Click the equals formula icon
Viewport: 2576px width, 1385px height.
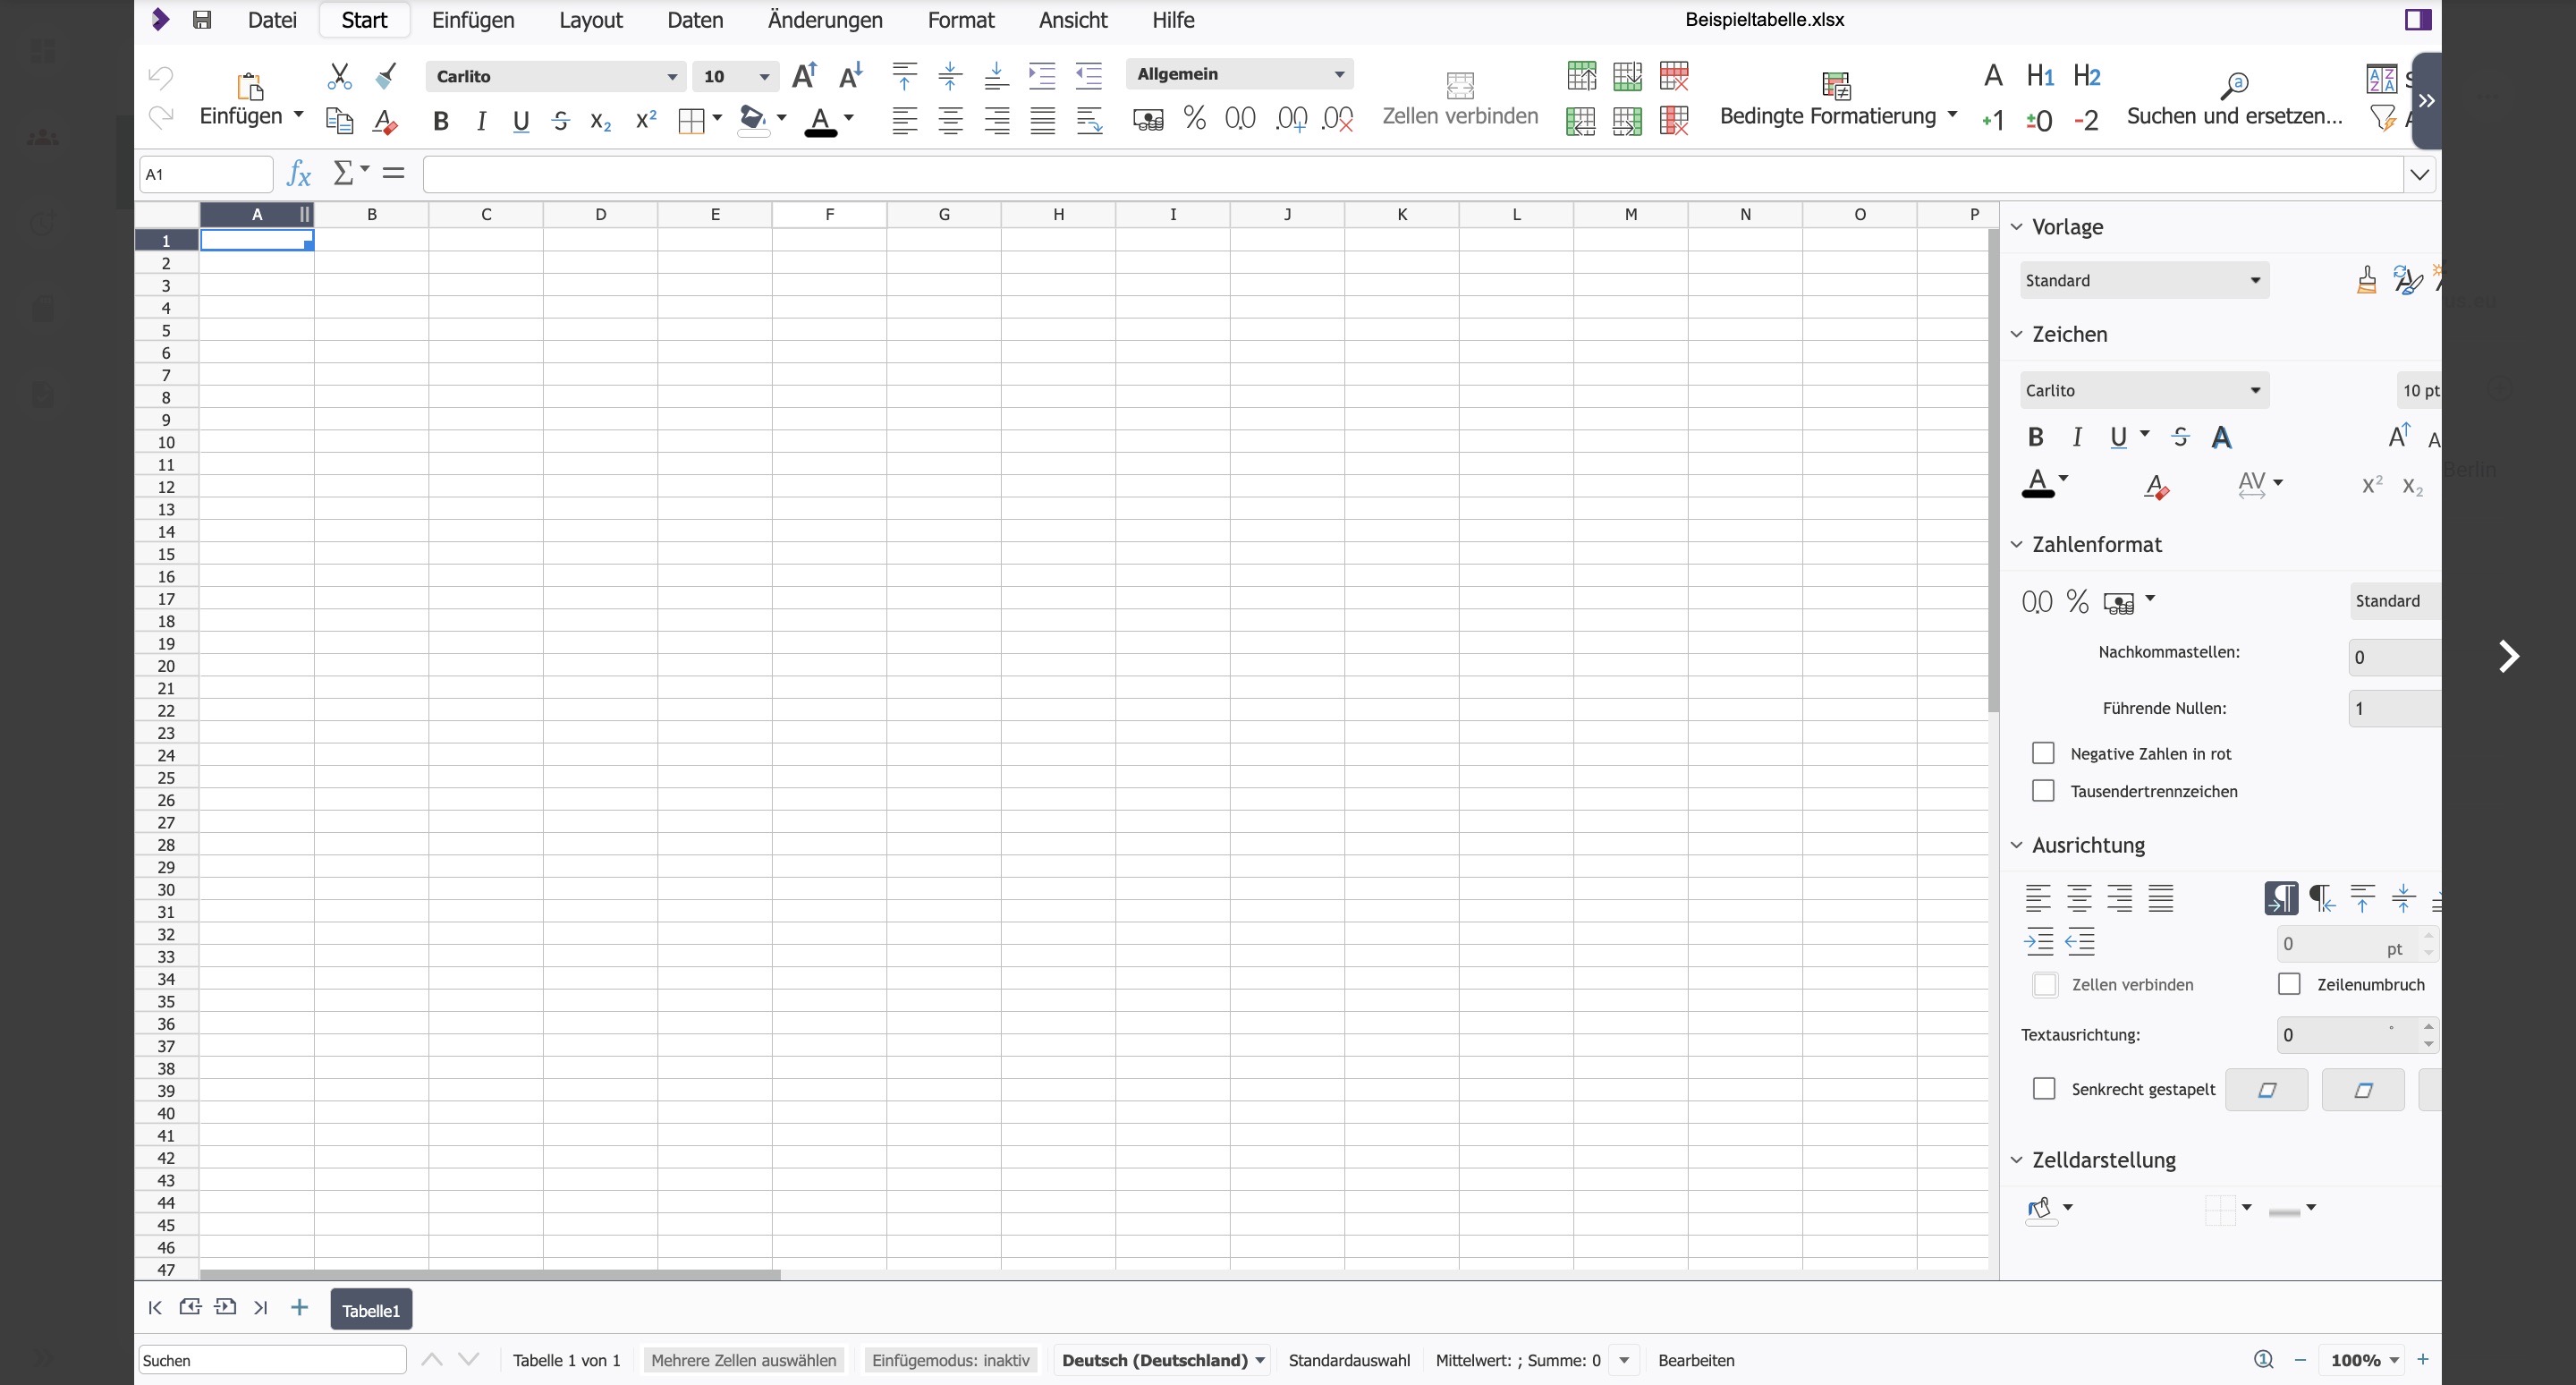click(394, 173)
